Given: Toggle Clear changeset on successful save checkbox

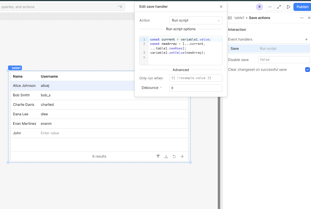Looking at the screenshot, I should pos(308,70).
